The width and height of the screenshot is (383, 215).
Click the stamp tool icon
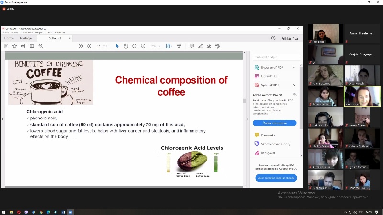(x=218, y=46)
